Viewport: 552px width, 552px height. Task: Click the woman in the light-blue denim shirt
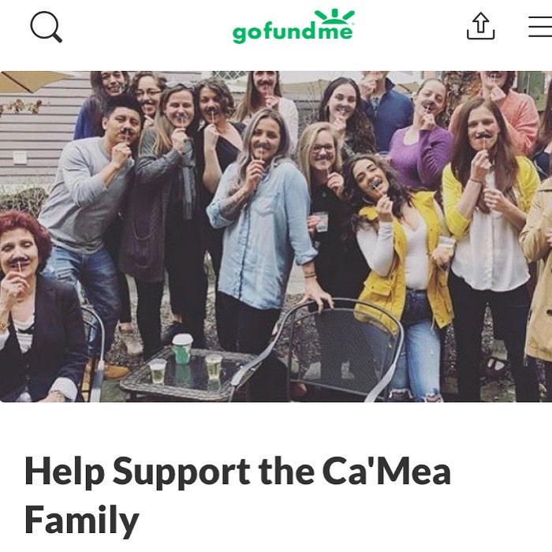tap(263, 226)
